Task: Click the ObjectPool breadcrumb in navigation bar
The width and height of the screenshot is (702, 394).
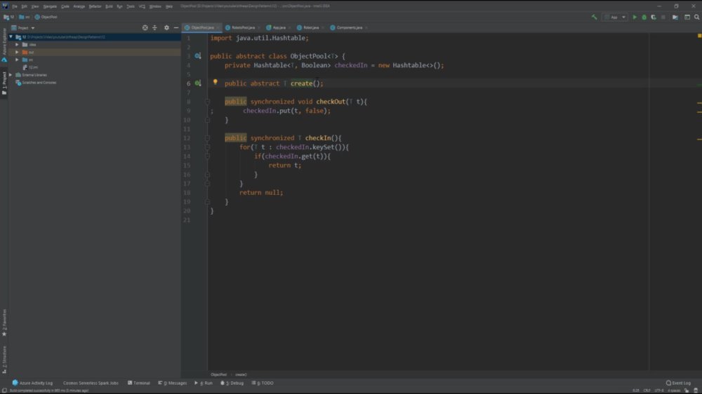Action: [x=46, y=17]
